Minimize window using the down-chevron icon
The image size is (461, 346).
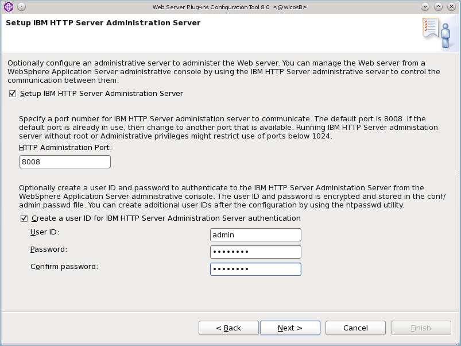(x=425, y=7)
